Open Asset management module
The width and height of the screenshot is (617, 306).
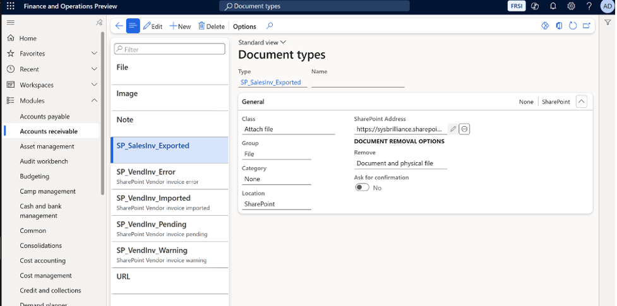click(x=47, y=146)
